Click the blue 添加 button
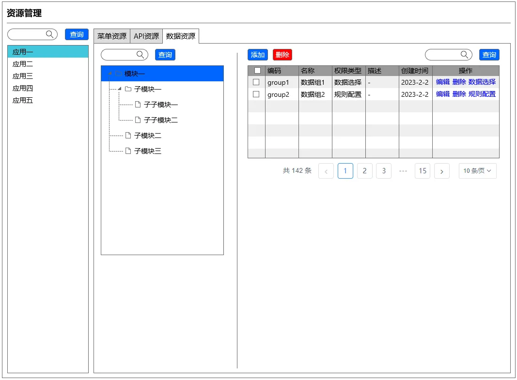Screen dimensions: 517x380 [258, 55]
